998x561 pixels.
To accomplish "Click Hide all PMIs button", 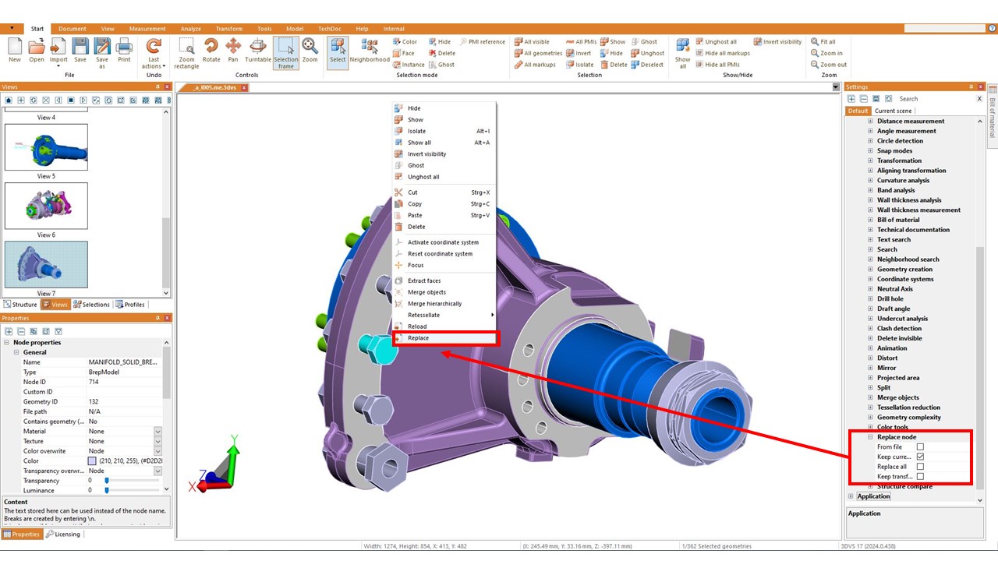I will coord(717,65).
